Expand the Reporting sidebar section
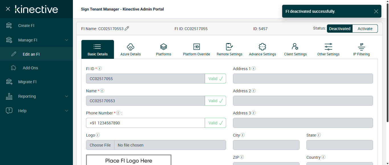 (36, 96)
